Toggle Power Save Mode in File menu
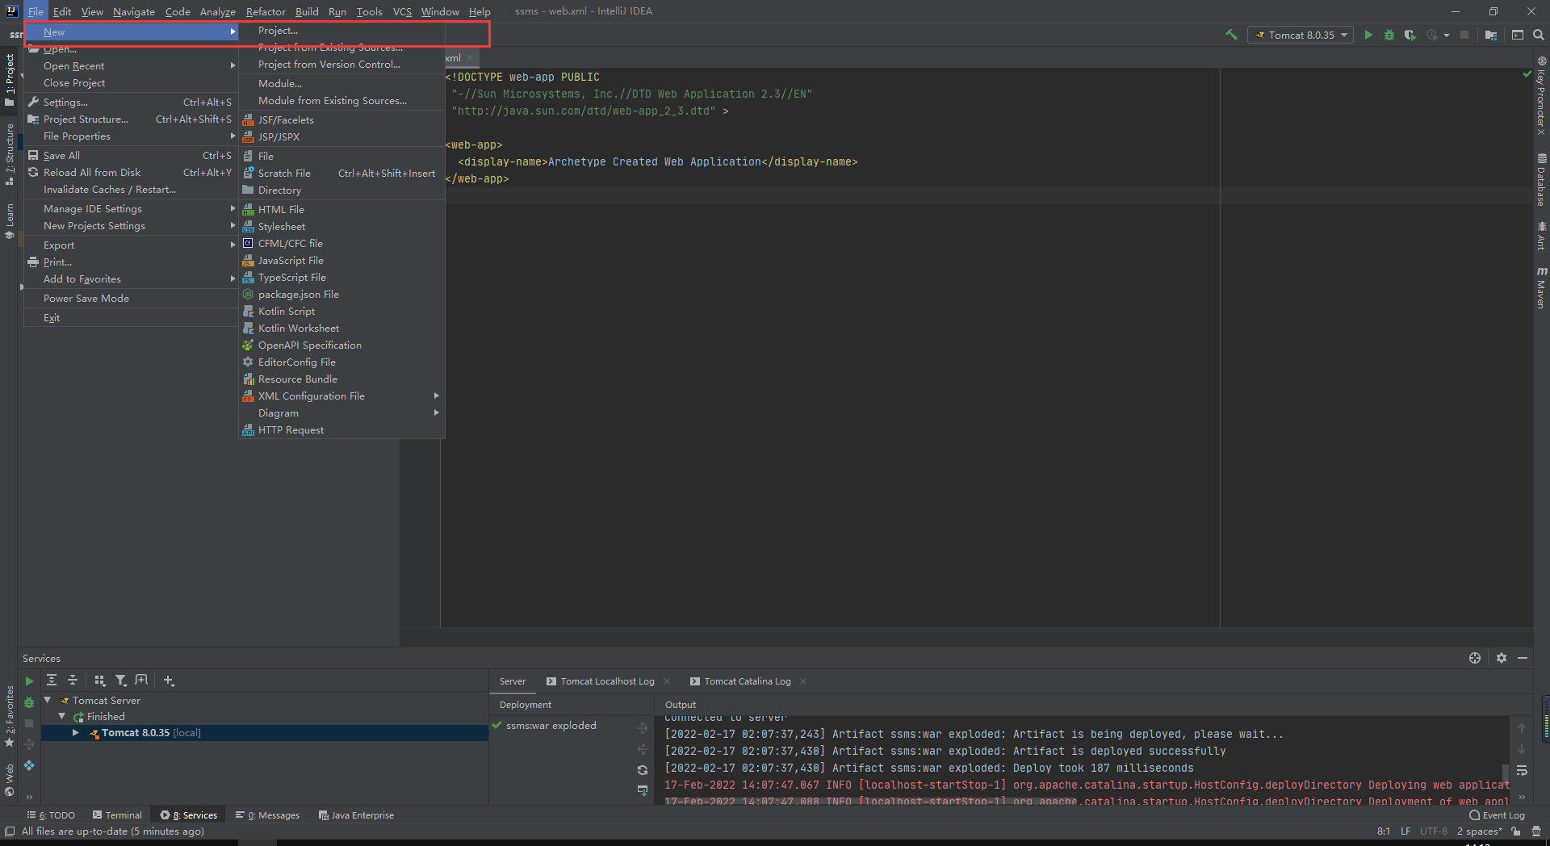The image size is (1550, 846). click(86, 299)
